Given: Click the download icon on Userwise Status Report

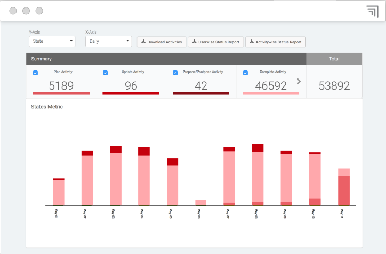Looking at the screenshot, I should (194, 42).
